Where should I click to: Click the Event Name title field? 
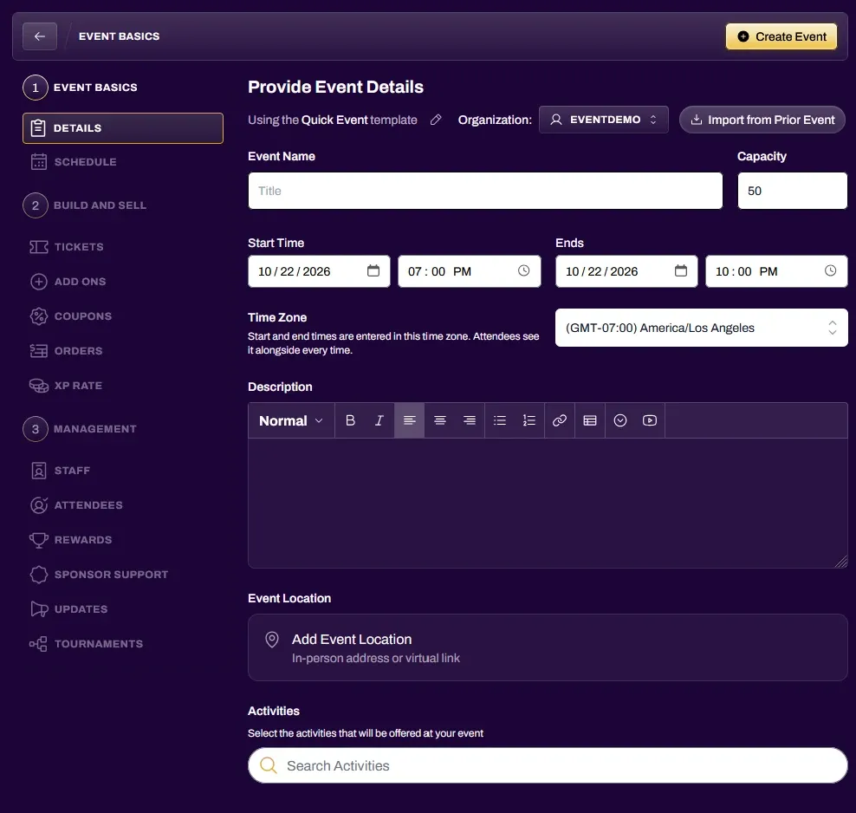[x=485, y=191]
